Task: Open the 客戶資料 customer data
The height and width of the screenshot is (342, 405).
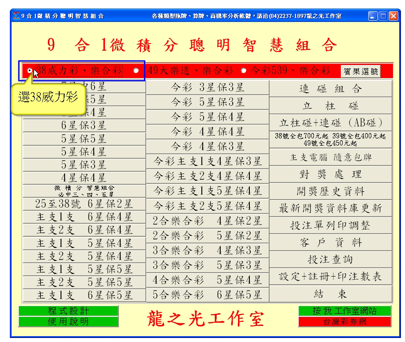Action: [331, 242]
